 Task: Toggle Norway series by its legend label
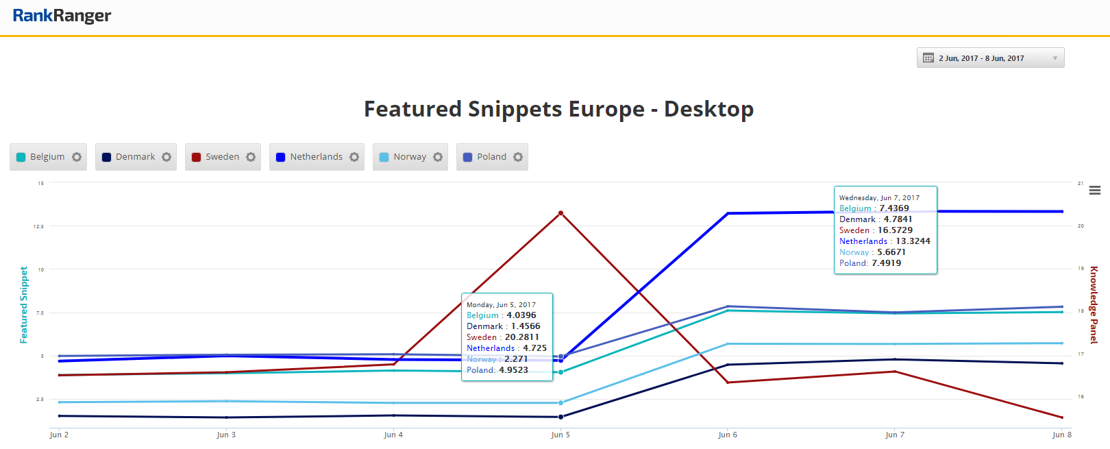(410, 157)
